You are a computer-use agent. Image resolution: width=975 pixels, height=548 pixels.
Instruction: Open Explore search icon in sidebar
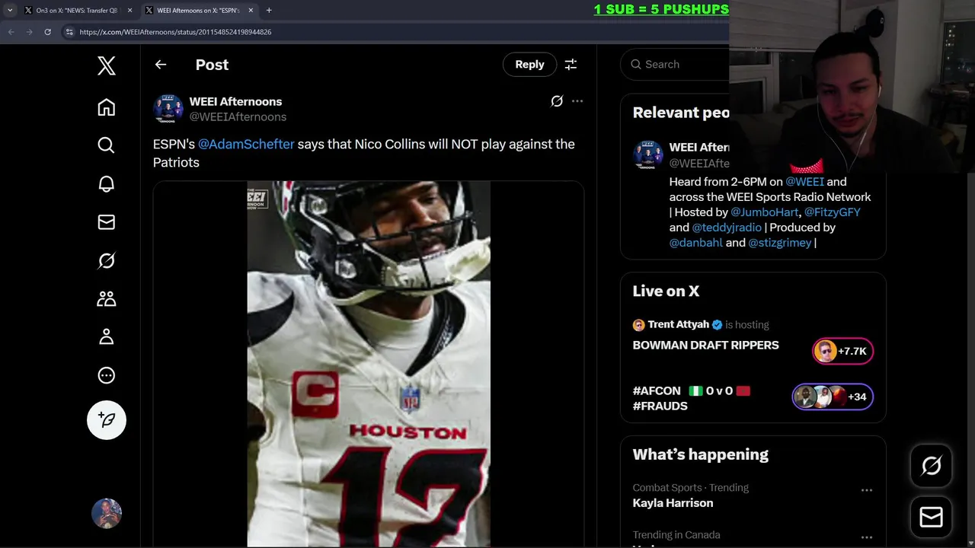click(x=107, y=145)
